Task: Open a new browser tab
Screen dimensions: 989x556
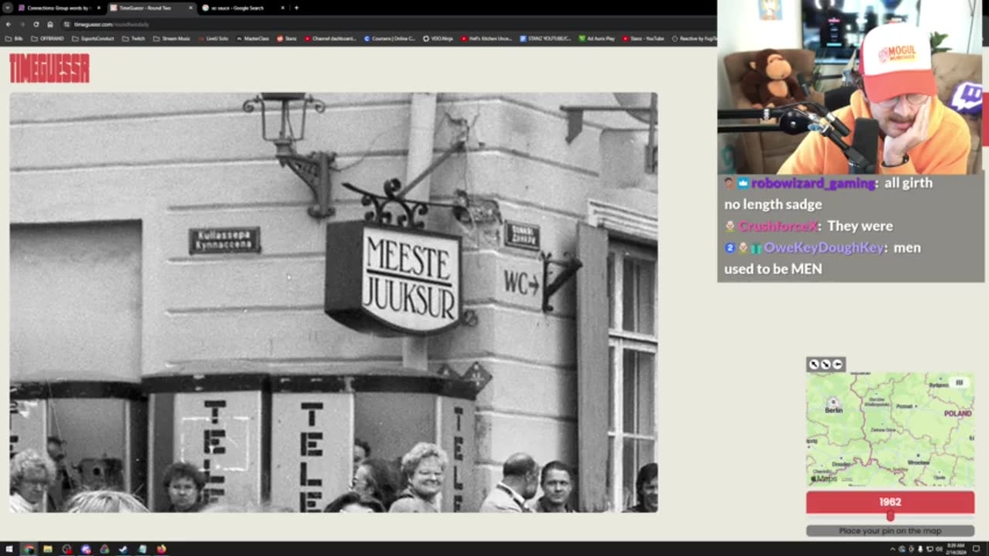Action: (x=297, y=8)
